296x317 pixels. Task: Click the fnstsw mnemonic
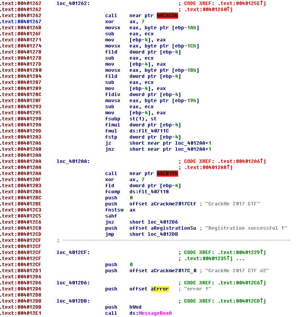click(x=114, y=210)
